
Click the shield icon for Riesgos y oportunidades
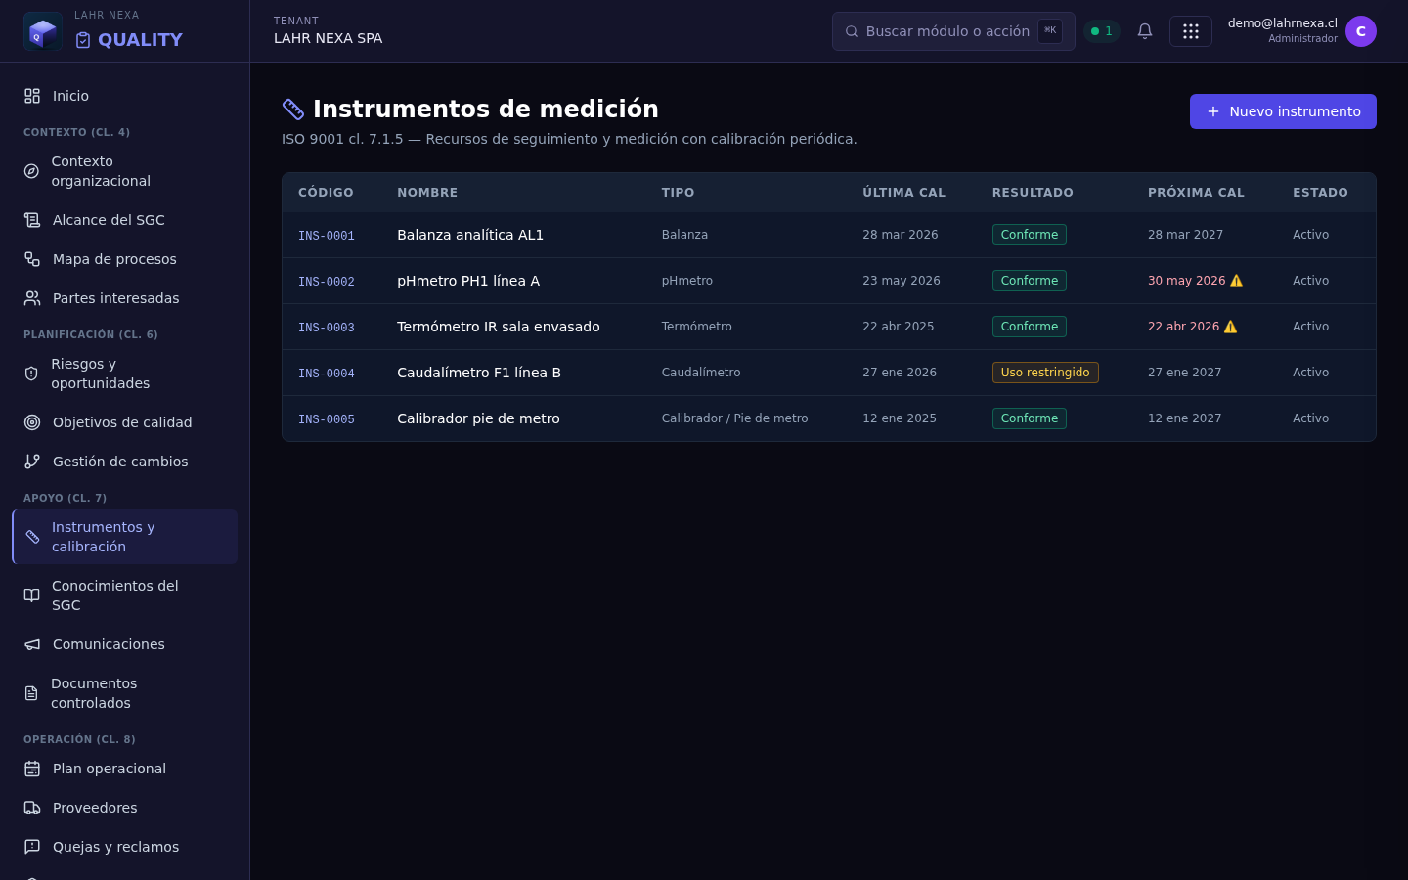[31, 374]
